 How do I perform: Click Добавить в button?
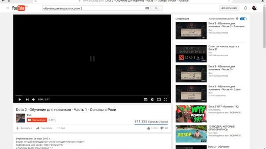[x=24, y=128]
